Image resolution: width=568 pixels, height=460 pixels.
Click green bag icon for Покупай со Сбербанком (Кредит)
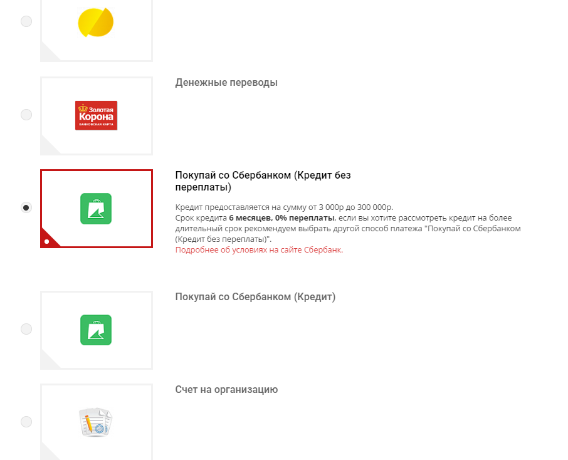(x=96, y=330)
